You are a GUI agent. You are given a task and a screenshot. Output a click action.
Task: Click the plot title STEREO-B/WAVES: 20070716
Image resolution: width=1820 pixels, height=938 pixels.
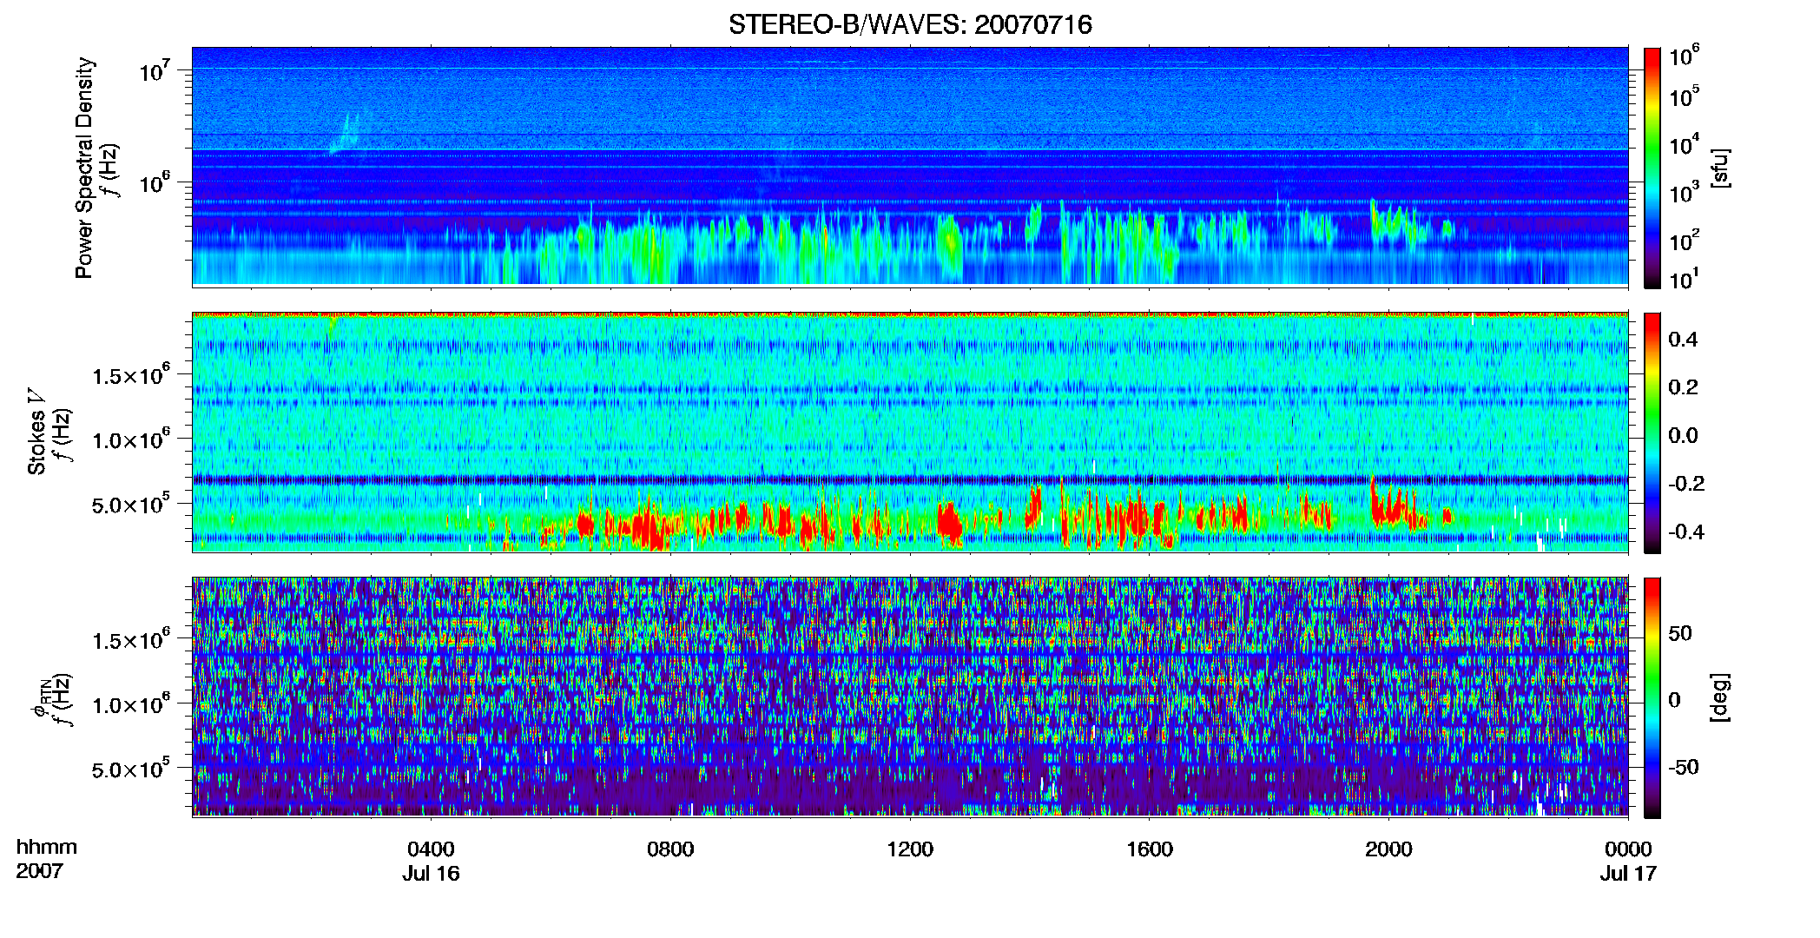coord(910,24)
